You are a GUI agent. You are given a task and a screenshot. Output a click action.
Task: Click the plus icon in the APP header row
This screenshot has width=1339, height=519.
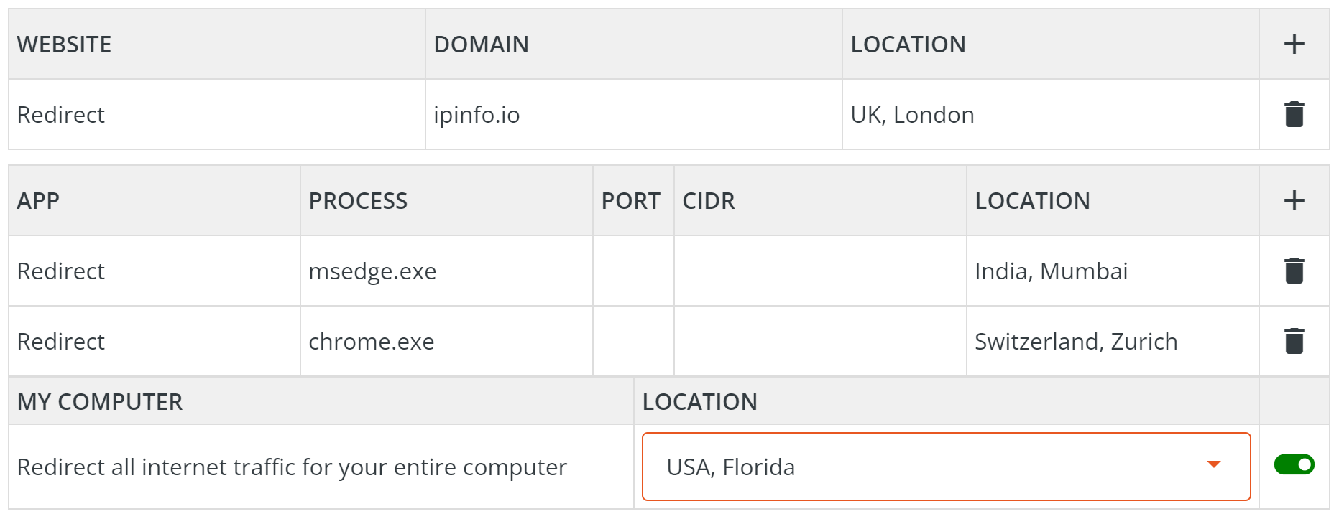1294,200
